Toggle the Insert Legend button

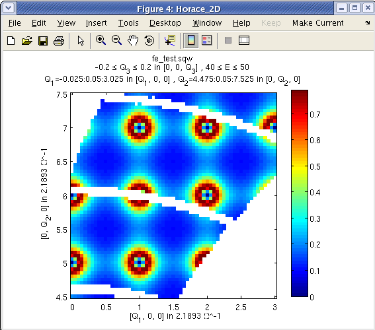pyautogui.click(x=207, y=40)
